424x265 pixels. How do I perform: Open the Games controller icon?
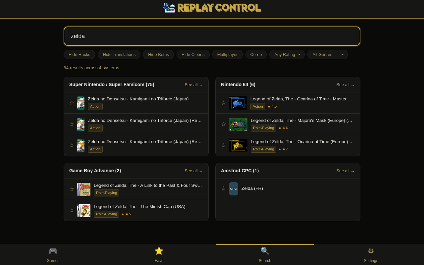53,251
